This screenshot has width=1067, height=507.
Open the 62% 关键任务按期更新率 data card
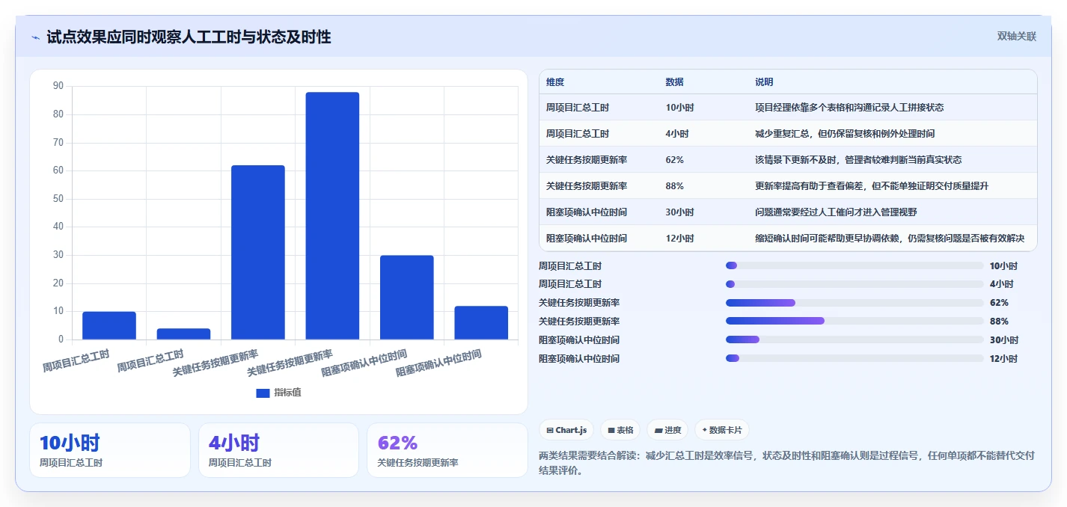point(447,450)
